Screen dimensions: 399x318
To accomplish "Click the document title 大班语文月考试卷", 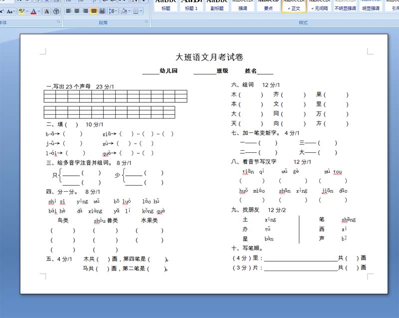I will (x=209, y=57).
